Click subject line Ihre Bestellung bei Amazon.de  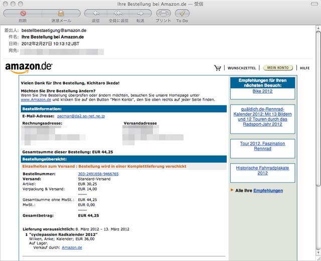(x=53, y=37)
